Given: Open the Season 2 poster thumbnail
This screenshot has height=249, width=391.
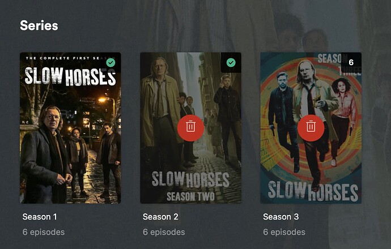Looking at the screenshot, I should click(x=190, y=128).
